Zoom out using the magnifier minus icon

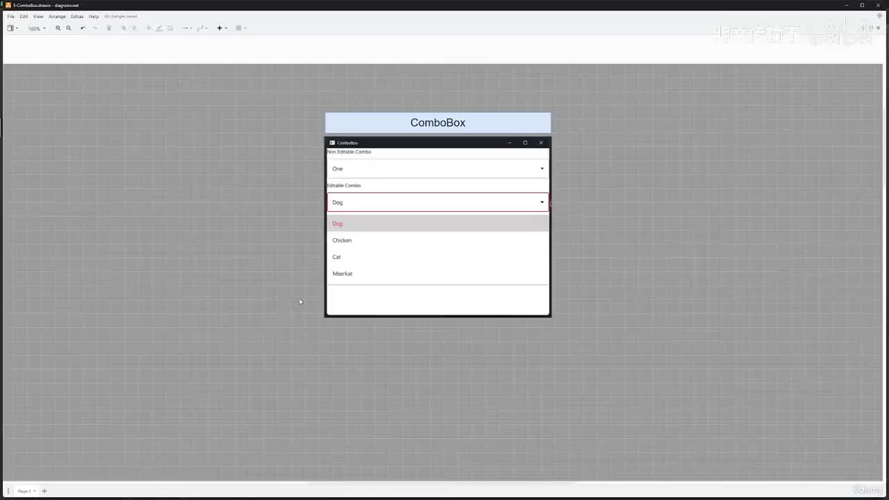(x=69, y=28)
